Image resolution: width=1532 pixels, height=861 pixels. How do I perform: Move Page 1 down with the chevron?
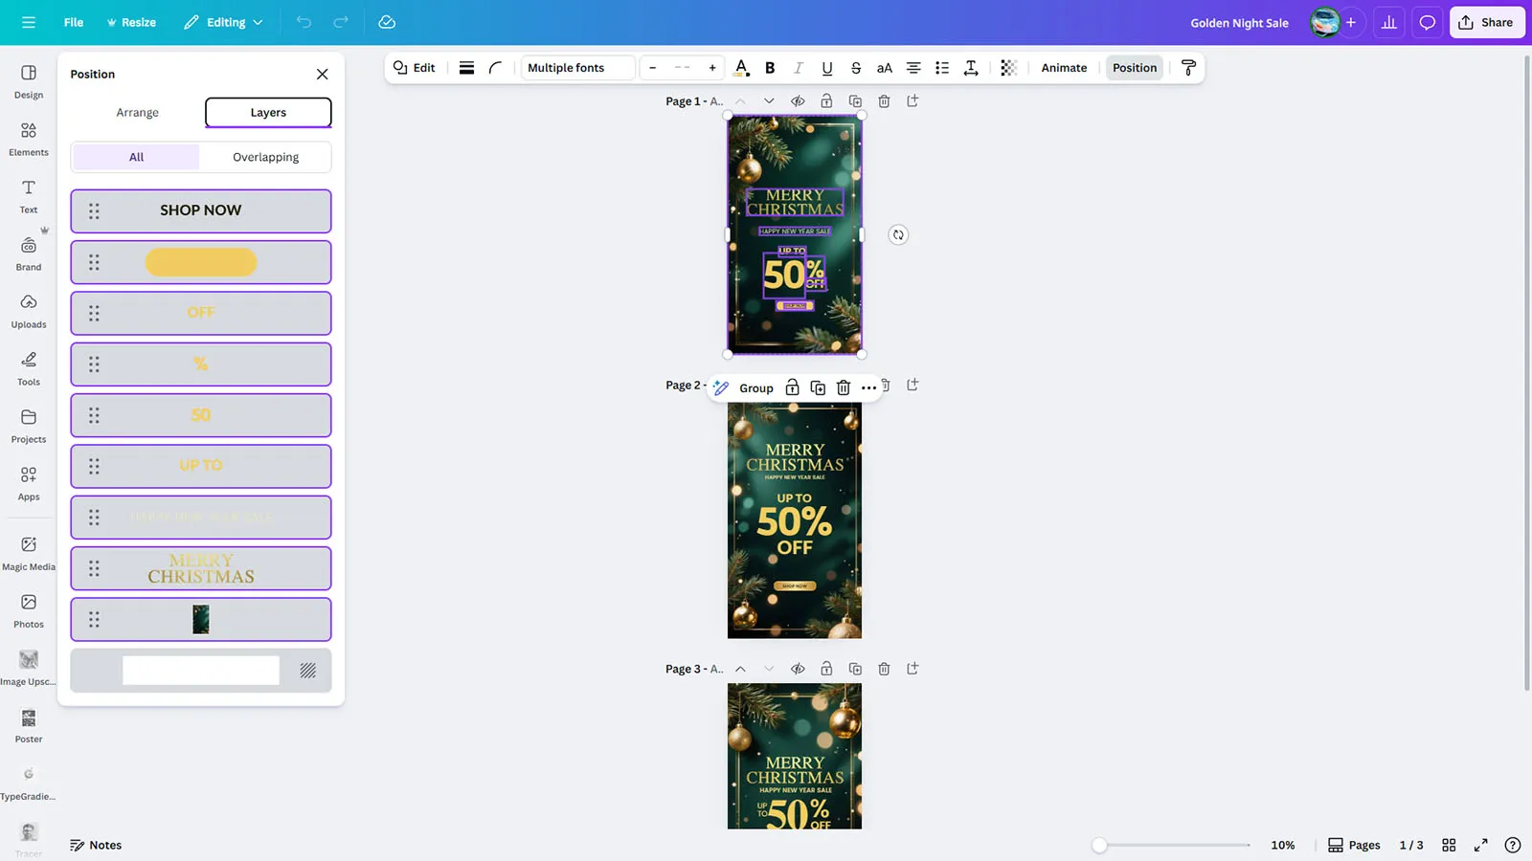pyautogui.click(x=769, y=101)
